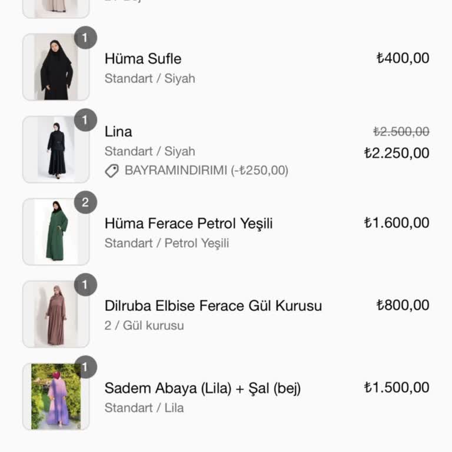Open the Hüma Sufle product thumbnail

tap(56, 67)
